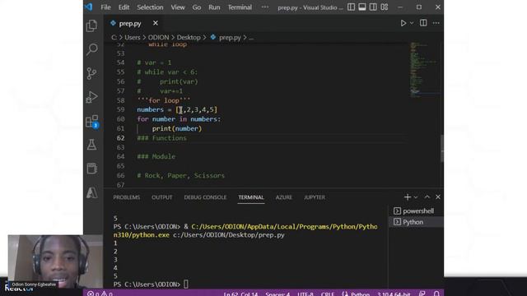Click ODION in breadcrumb path

(x=158, y=38)
